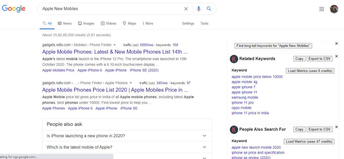The image size is (344, 159).
Task: Select keyword 'samsung mobile'
Action: pos(245,98)
